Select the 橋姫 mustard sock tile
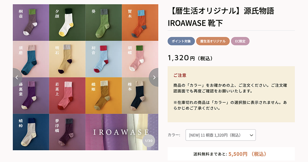This screenshot has height=162, width=308. click(104, 96)
